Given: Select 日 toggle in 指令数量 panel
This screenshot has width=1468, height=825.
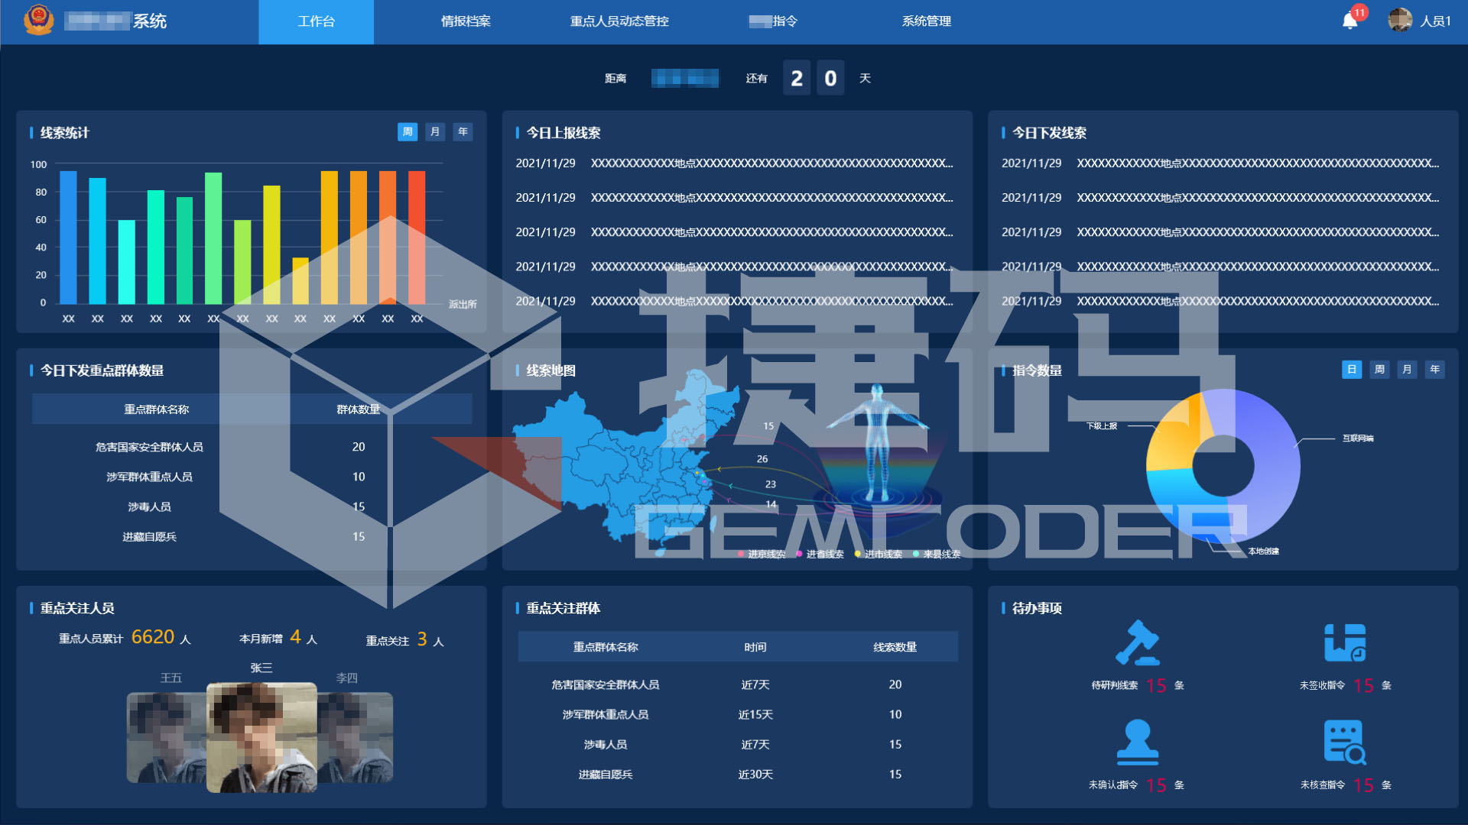Looking at the screenshot, I should click(1352, 370).
